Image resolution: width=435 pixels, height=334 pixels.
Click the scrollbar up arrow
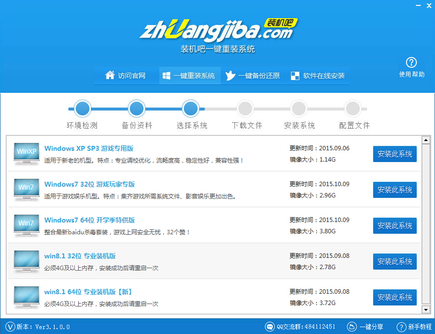(426, 140)
